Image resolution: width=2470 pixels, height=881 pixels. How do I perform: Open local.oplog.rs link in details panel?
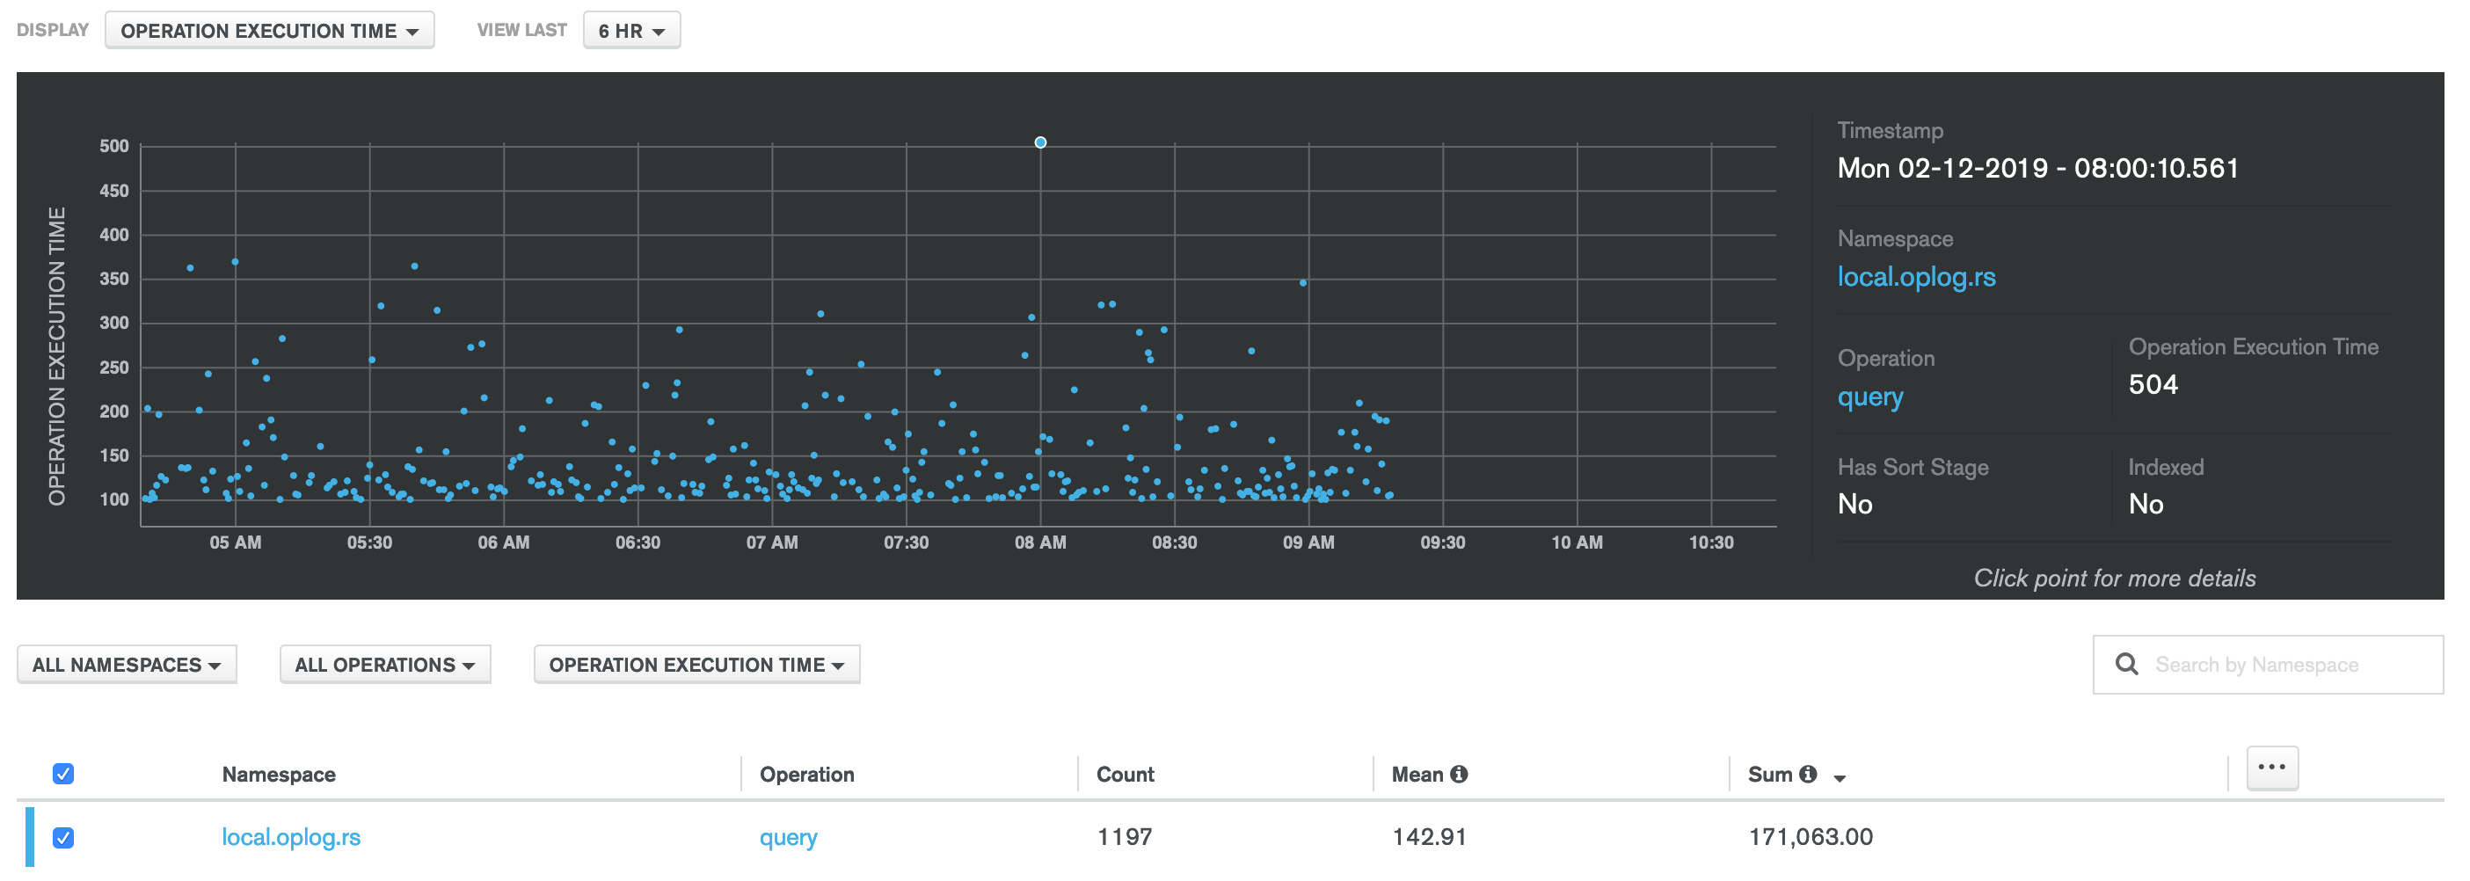pyautogui.click(x=1916, y=277)
